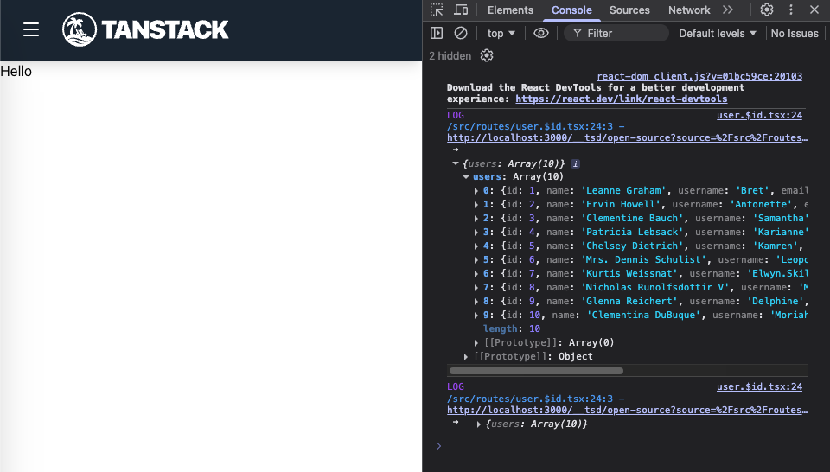This screenshot has height=472, width=830.
Task: Expand array item 4 Chelsey Dietrich
Action: (476, 246)
